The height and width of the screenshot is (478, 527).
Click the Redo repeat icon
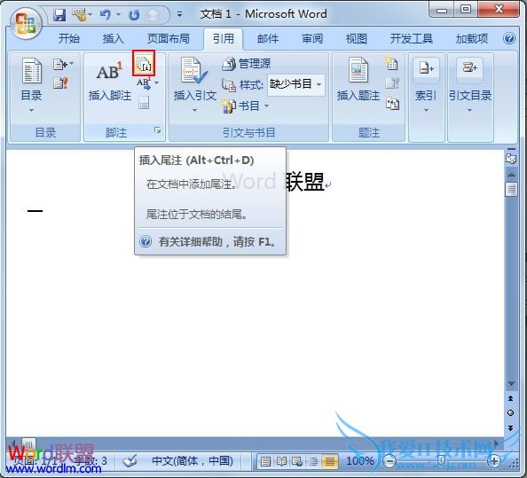(134, 15)
